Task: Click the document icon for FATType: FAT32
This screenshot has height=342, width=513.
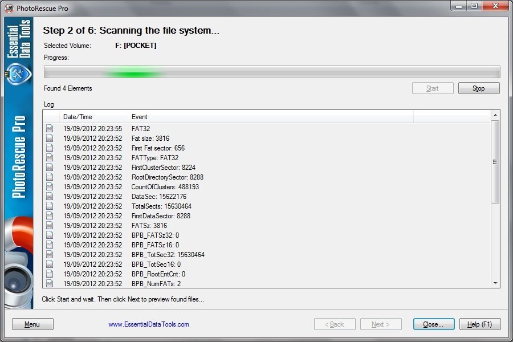Action: (50, 157)
